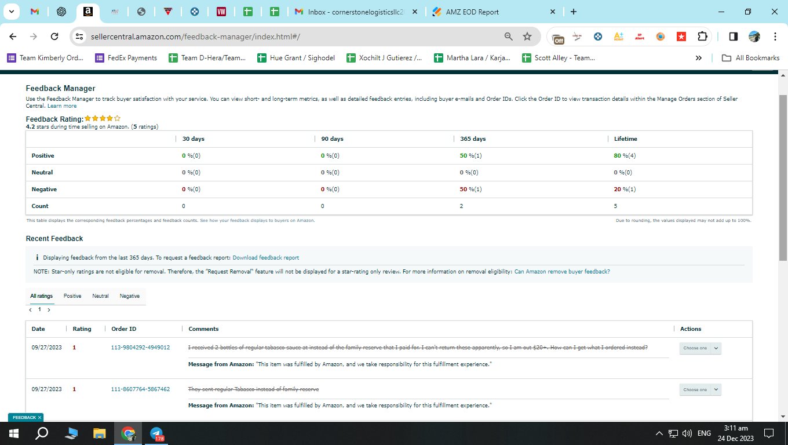
Task: Click the Alert extension icon
Action: [640, 37]
